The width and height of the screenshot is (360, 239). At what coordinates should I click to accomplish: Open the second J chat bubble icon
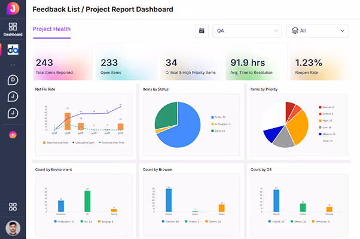click(13, 113)
